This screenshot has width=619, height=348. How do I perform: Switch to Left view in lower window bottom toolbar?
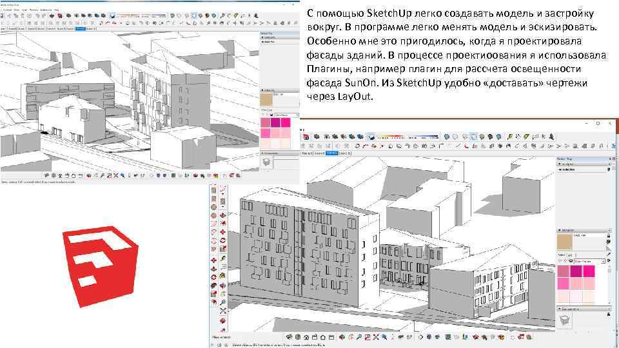point(331,337)
